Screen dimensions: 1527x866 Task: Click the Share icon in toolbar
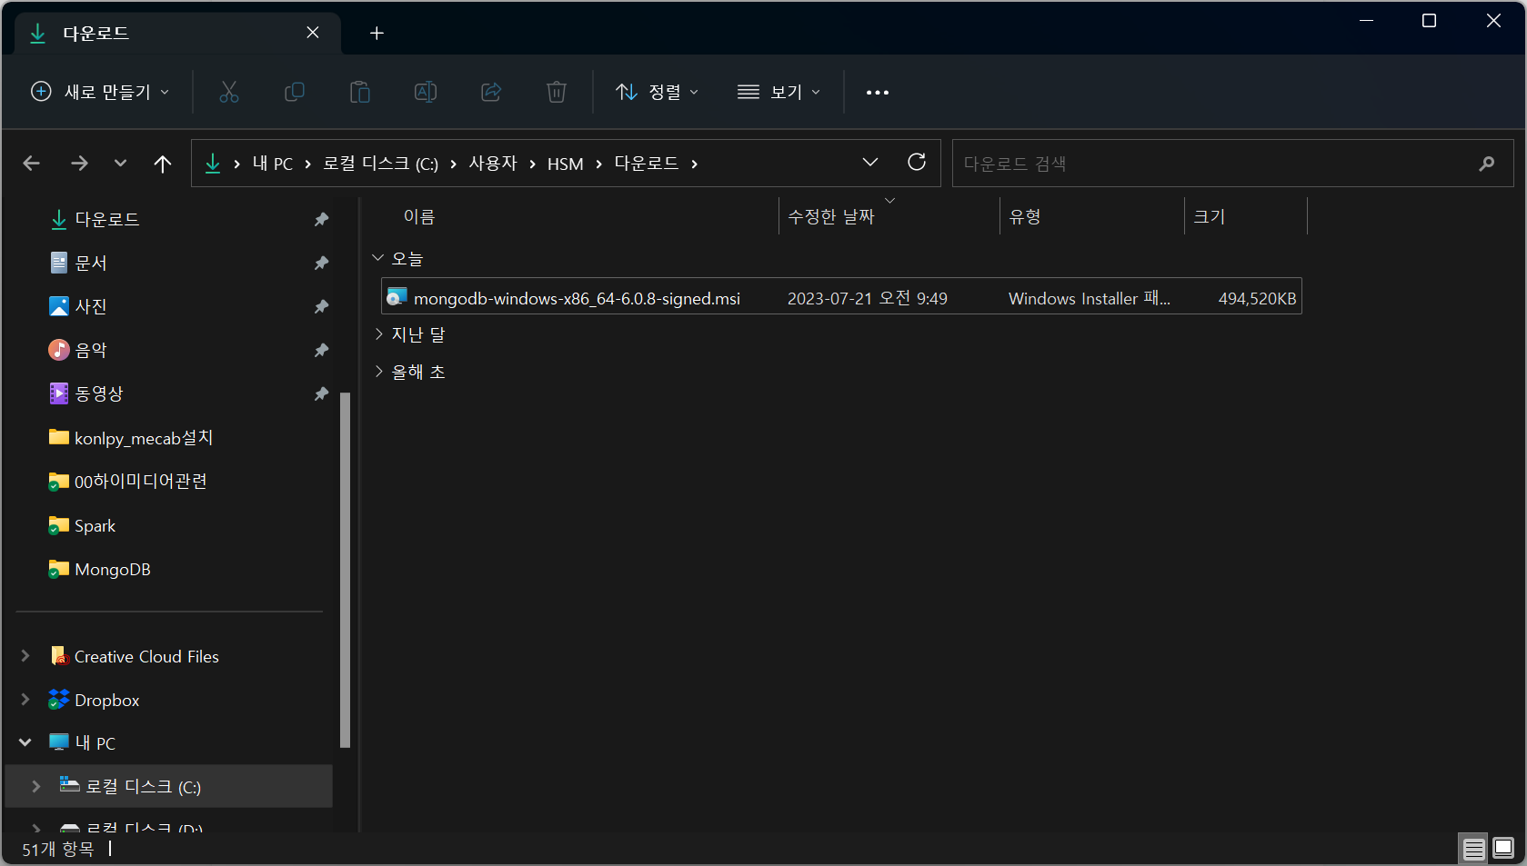click(x=491, y=92)
